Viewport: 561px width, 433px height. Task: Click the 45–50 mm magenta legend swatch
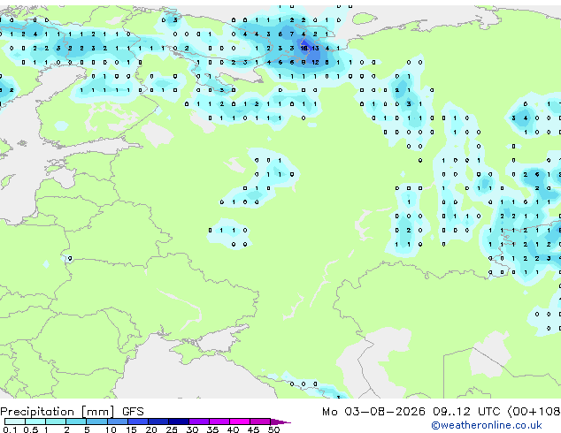(x=260, y=422)
